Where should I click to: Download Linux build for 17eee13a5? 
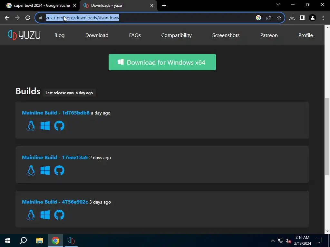click(x=31, y=170)
